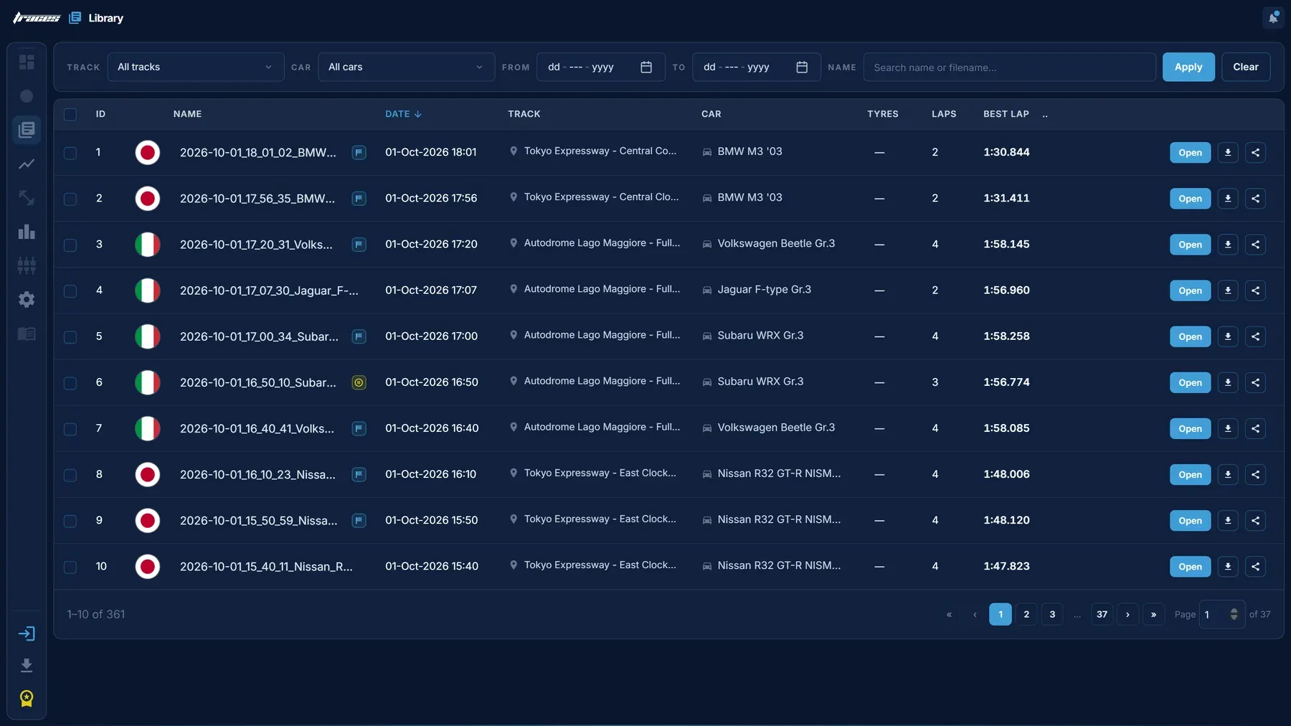1291x726 pixels.
Task: Click the page number stepper arrows
Action: tap(1234, 615)
